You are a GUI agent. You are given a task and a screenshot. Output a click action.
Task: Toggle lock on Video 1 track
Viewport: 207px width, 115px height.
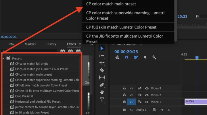124,102
